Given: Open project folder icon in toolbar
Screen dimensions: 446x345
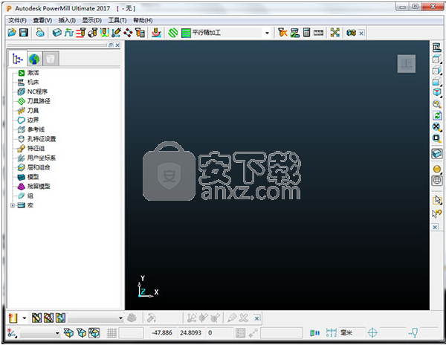Looking at the screenshot, I should [x=12, y=33].
